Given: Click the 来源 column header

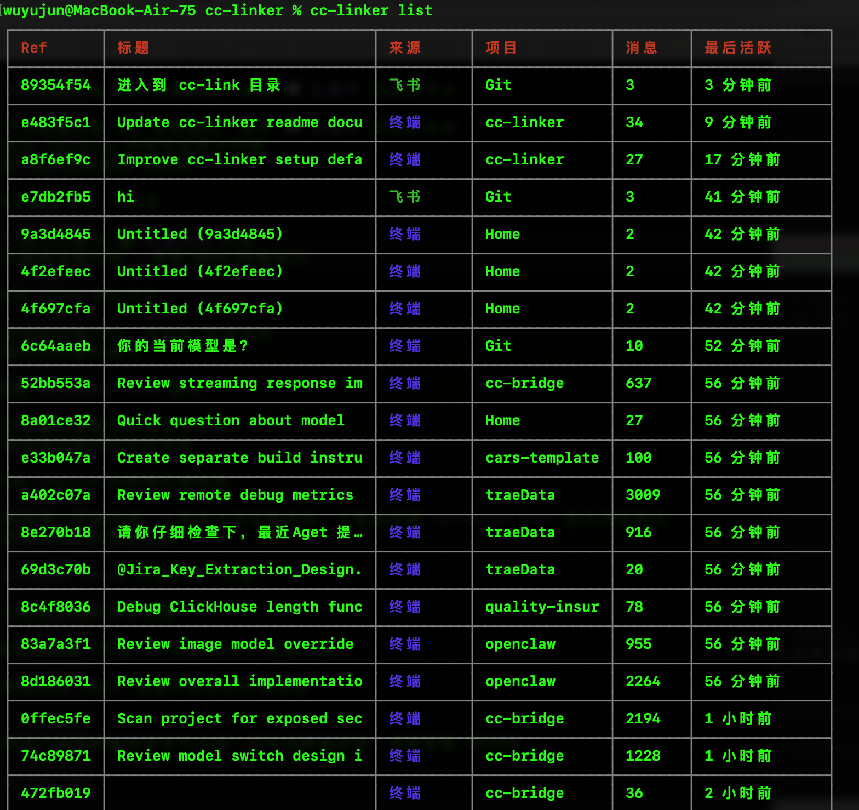Looking at the screenshot, I should coord(405,48).
